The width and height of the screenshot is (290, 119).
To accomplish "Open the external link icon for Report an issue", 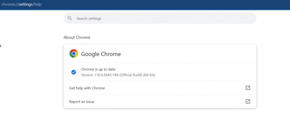I will tap(248, 101).
